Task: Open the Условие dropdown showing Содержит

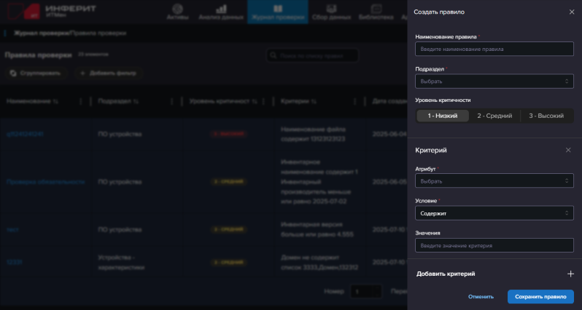Action: click(x=494, y=213)
